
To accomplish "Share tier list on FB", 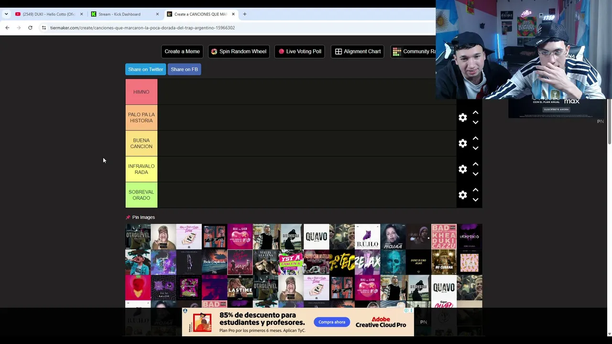I will (184, 69).
